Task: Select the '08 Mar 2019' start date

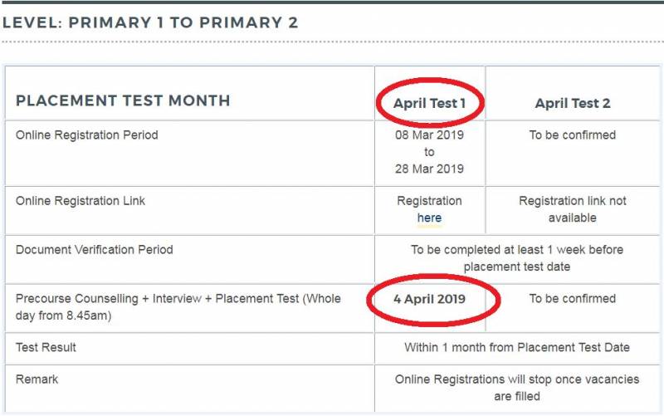Action: tap(429, 135)
